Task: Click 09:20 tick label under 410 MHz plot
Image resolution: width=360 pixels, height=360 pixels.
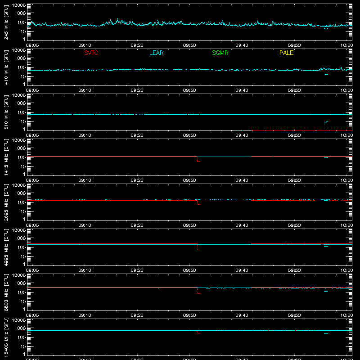Action: click(x=137, y=90)
